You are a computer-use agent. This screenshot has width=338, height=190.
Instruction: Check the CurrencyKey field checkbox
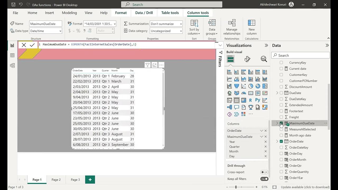click(x=281, y=63)
